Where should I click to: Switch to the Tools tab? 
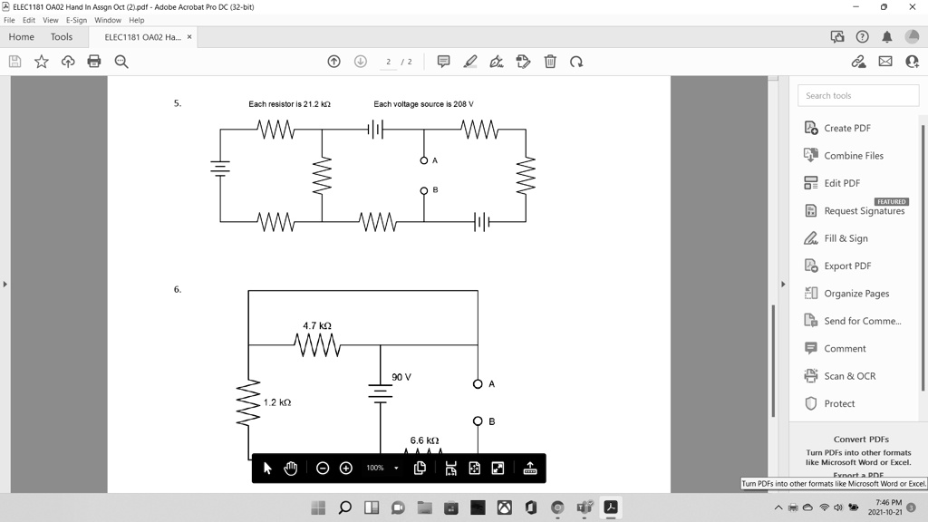(61, 36)
